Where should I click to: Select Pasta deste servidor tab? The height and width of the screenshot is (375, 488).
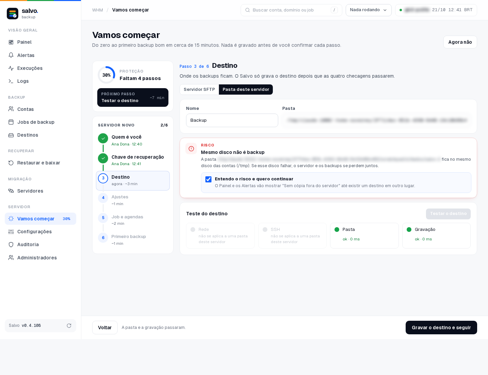(246, 90)
